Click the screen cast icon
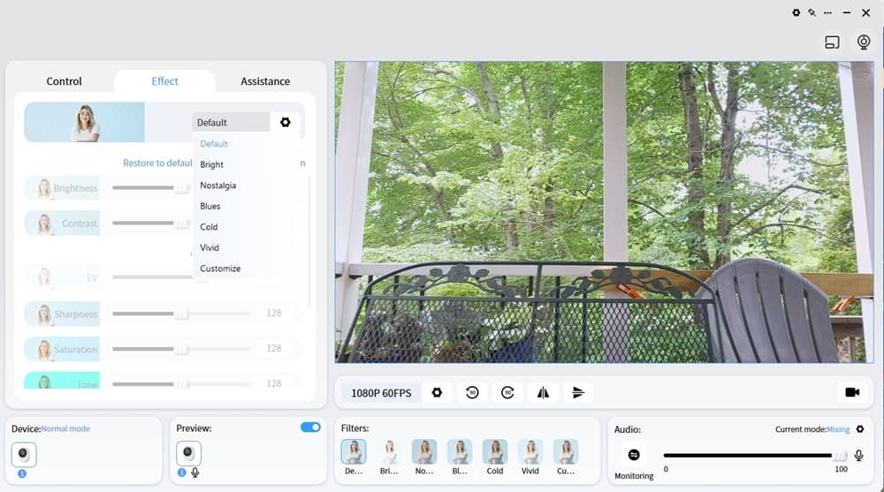The image size is (884, 492). point(832,42)
